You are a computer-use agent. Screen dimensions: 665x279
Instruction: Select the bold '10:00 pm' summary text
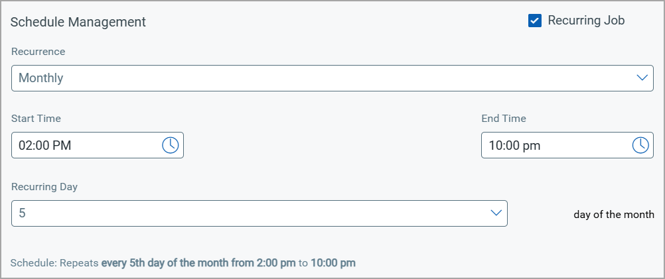[333, 263]
